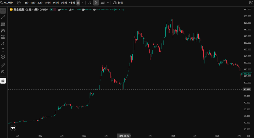
Task: Toggle candlestick chart style
Action: pyautogui.click(x=96, y=3)
